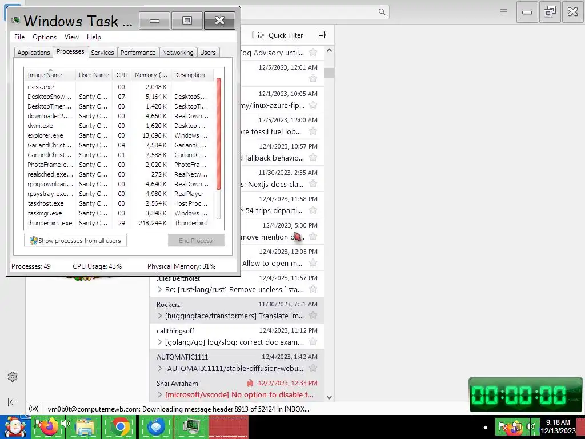This screenshot has height=439, width=585.
Task: Switch to the Applications tab
Action: [34, 53]
